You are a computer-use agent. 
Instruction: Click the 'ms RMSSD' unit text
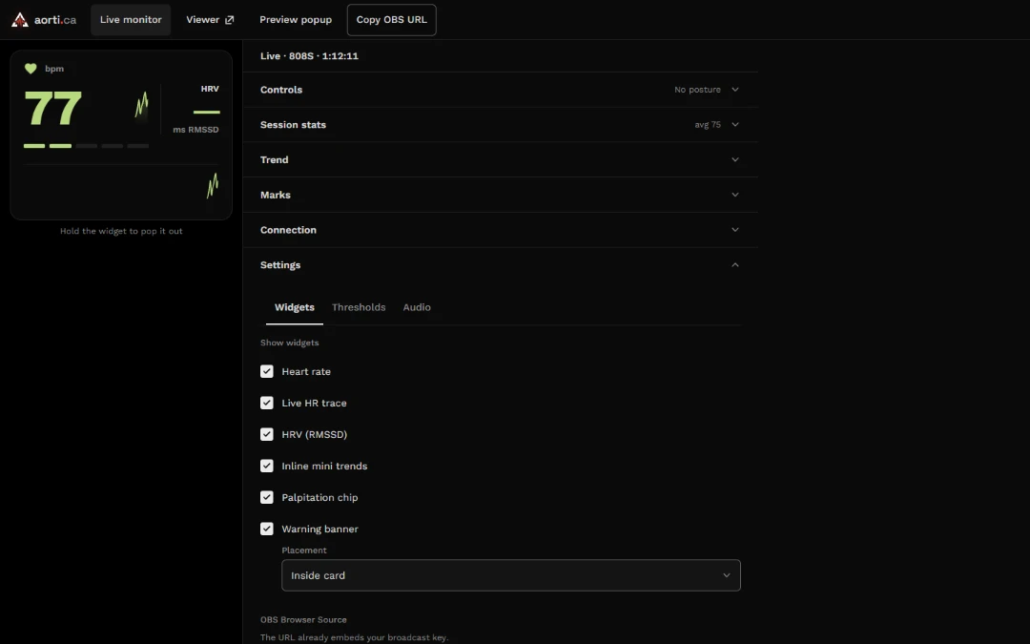(x=196, y=130)
